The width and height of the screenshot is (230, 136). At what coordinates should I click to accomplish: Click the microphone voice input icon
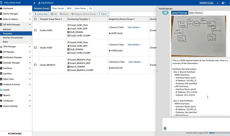click(x=165, y=128)
